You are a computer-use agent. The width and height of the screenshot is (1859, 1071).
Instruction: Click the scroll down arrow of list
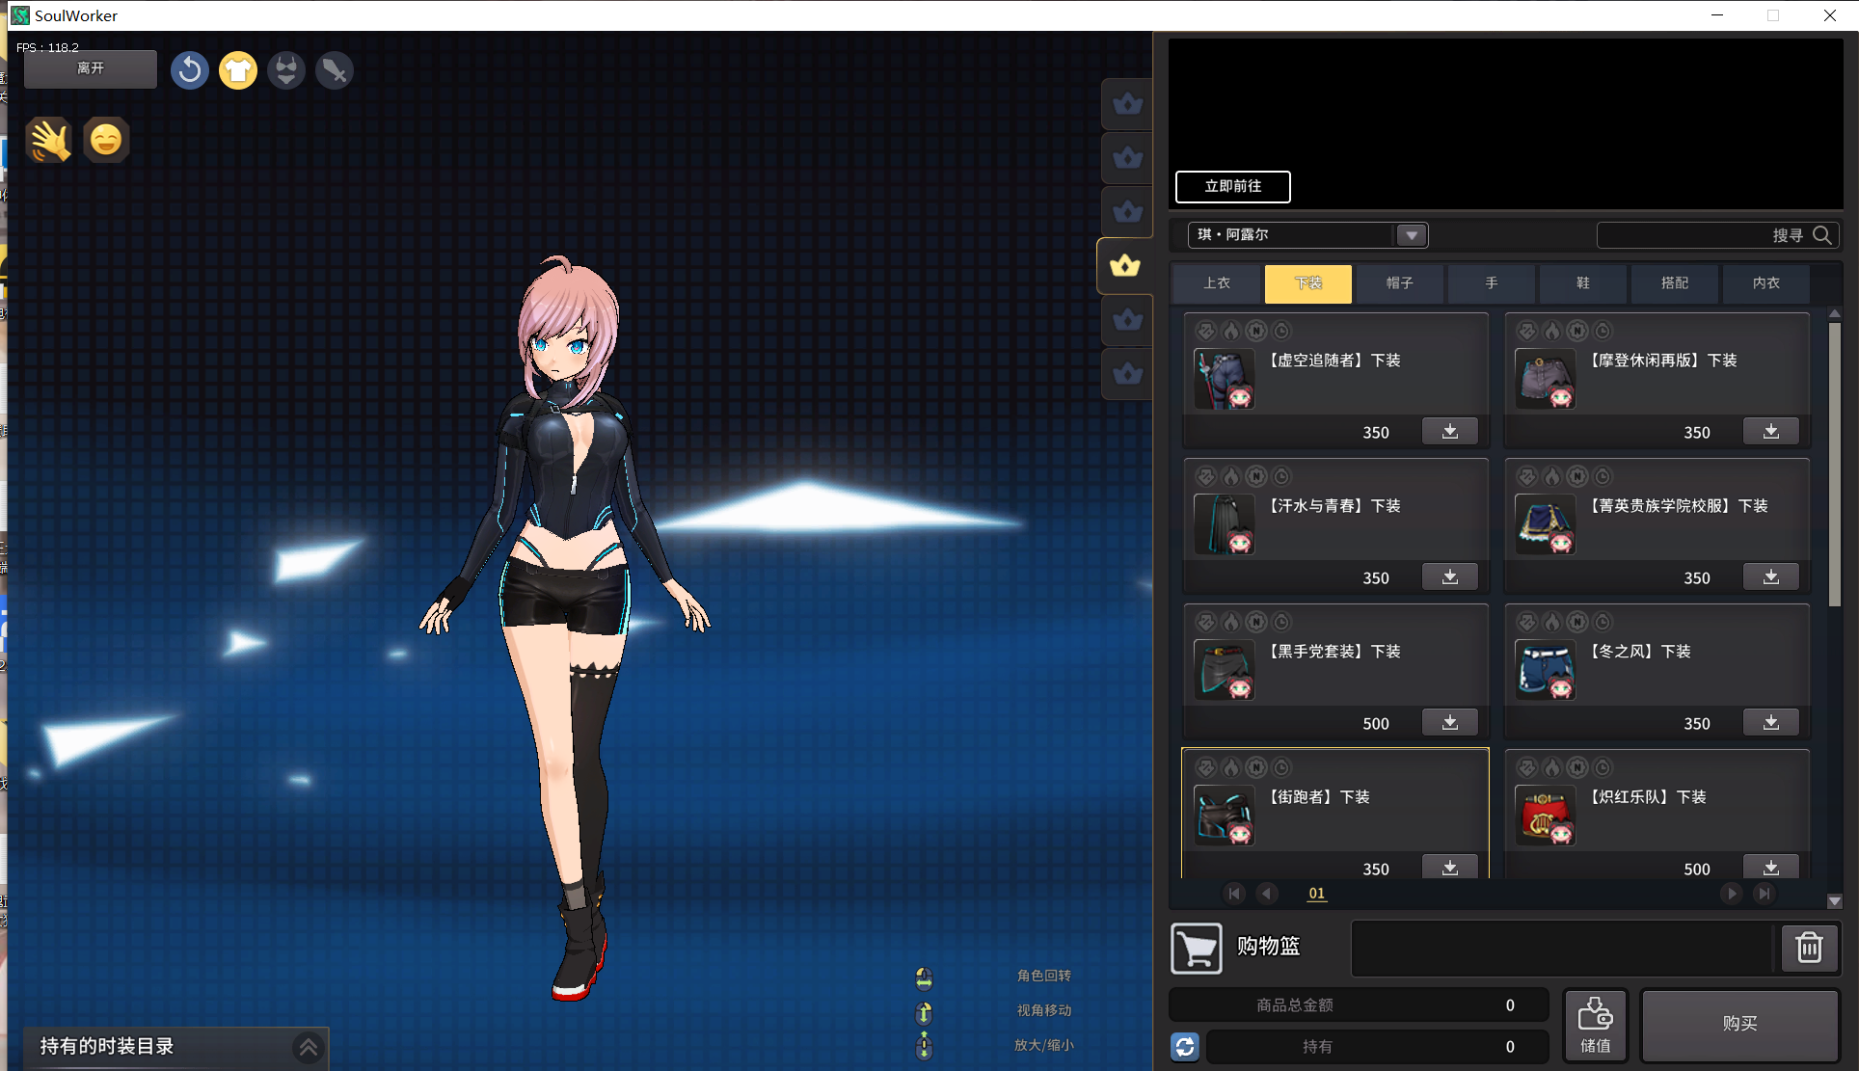click(1834, 901)
